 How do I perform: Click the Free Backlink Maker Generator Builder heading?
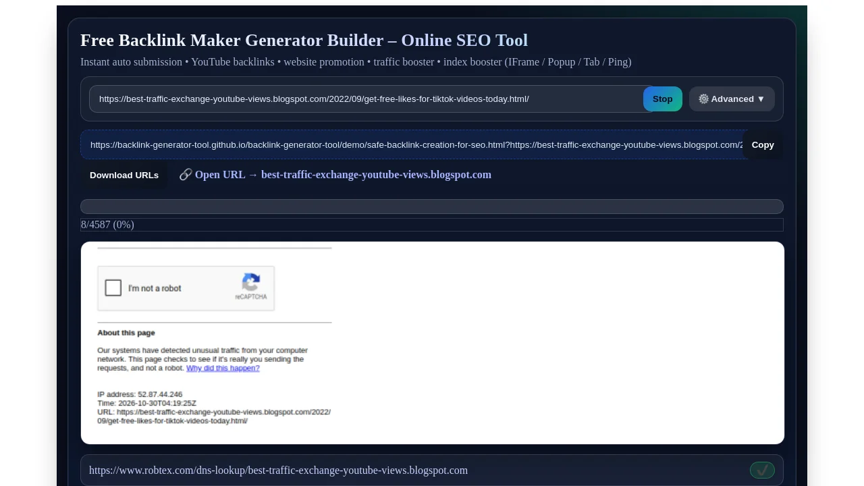tap(304, 40)
